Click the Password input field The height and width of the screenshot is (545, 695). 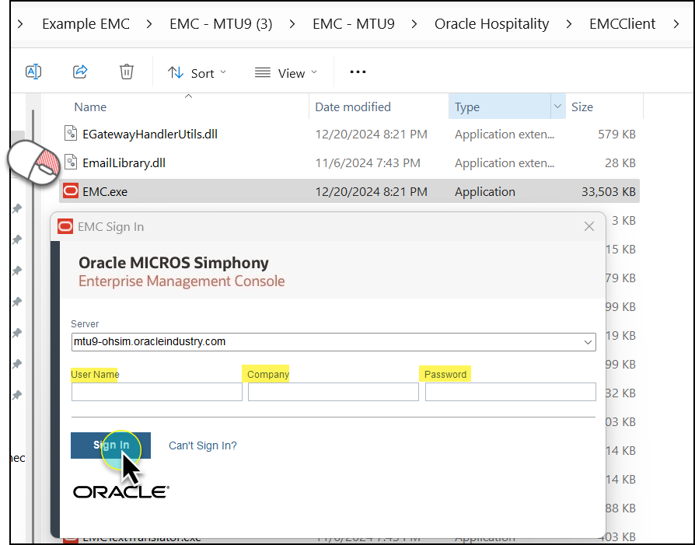tap(510, 392)
